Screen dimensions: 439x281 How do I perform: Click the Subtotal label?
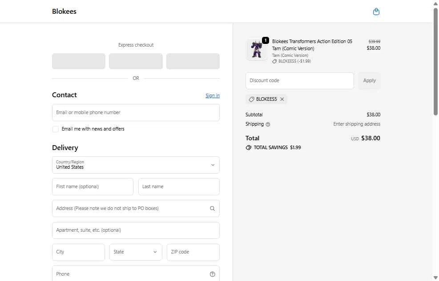coord(254,115)
